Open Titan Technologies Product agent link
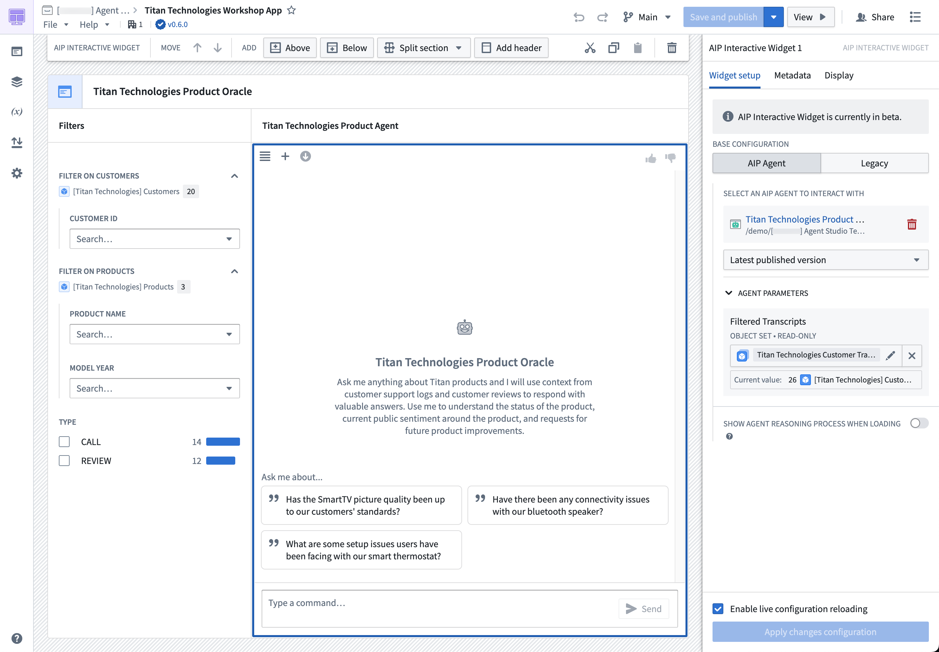 pos(805,219)
